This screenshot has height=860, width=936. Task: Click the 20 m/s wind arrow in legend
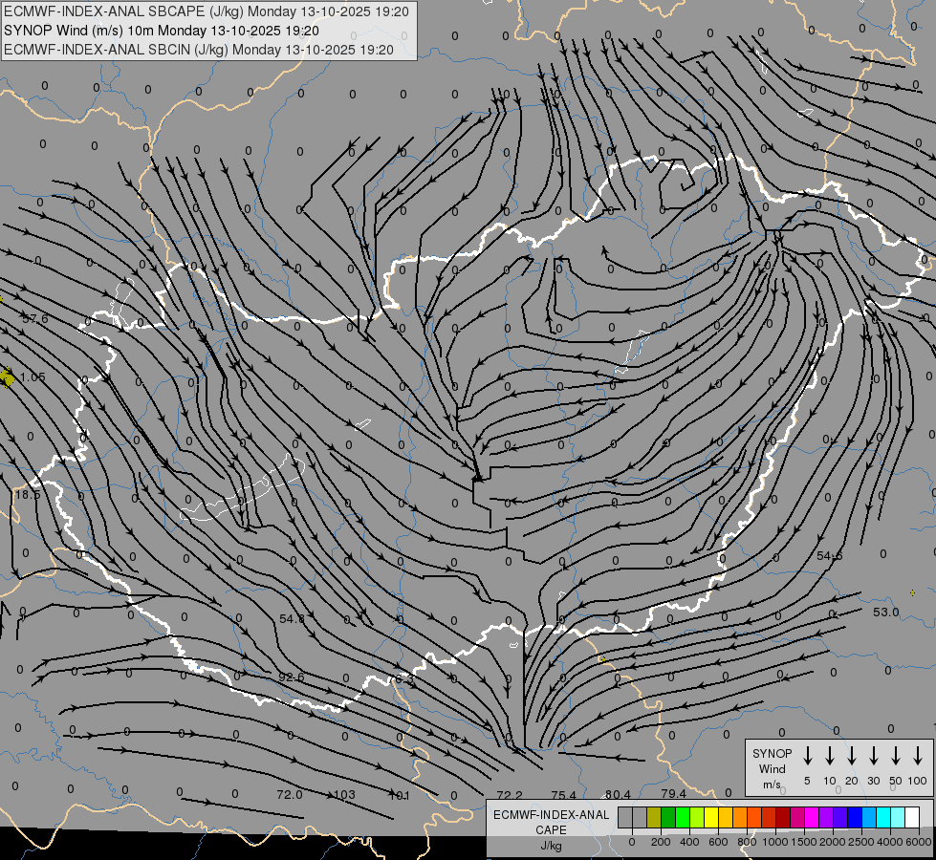pos(851,756)
